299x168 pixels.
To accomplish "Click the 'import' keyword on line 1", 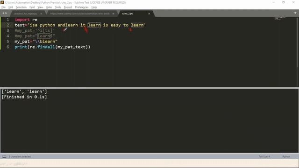I will click(22, 20).
